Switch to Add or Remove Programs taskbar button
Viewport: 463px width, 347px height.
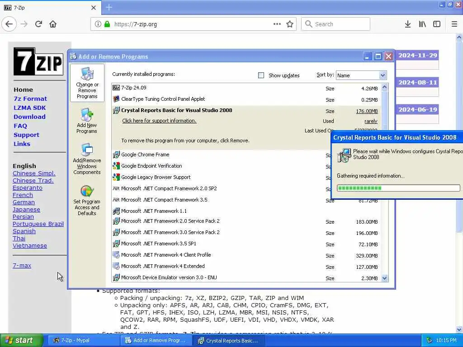coord(157,341)
